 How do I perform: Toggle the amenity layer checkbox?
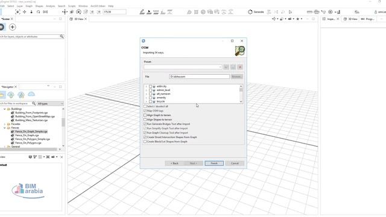(x=150, y=98)
